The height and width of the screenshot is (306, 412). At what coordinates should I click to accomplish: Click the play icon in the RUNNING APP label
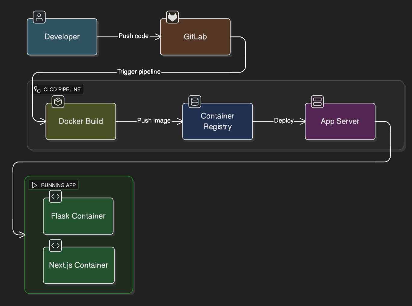(x=34, y=185)
